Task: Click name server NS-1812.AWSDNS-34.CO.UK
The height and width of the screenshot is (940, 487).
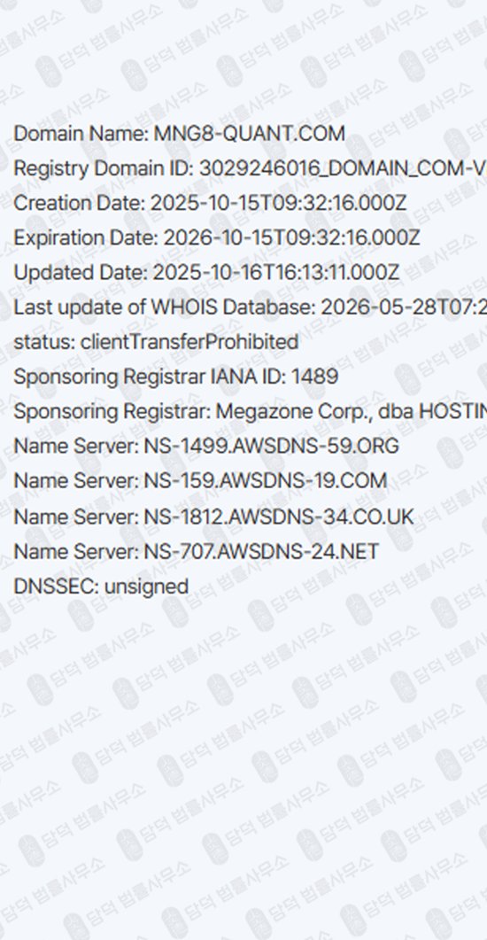Action: [213, 517]
